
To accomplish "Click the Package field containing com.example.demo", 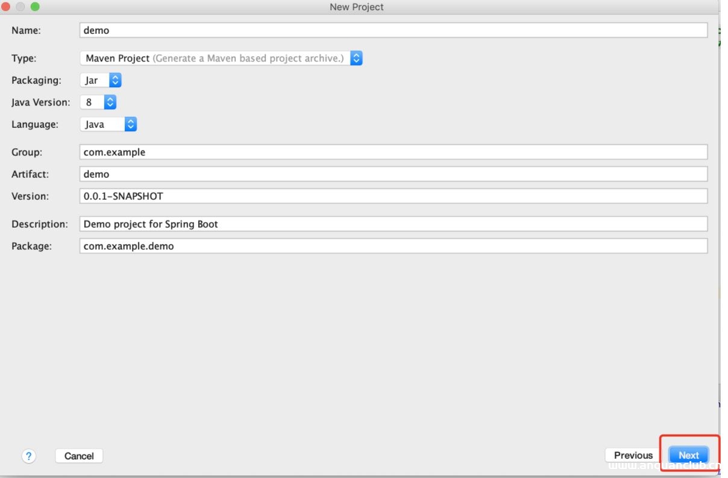I will point(393,246).
